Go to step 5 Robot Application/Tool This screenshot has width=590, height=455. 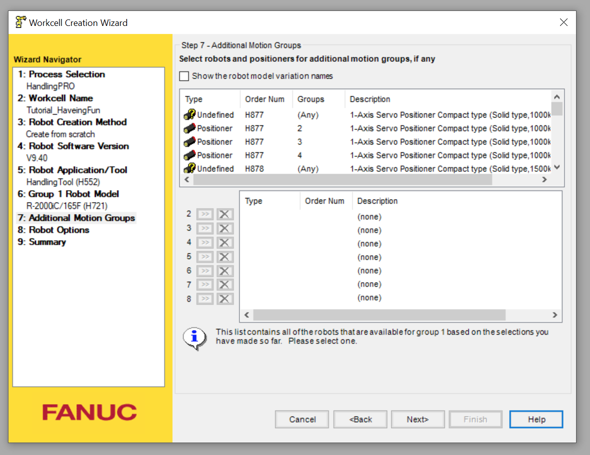point(72,170)
